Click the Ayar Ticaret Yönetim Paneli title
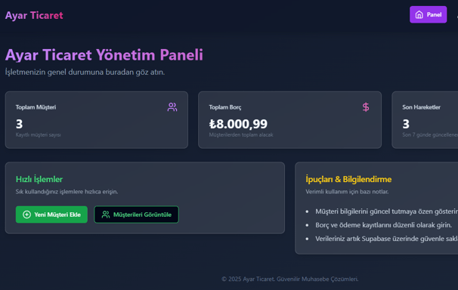458x290 pixels. 104,55
